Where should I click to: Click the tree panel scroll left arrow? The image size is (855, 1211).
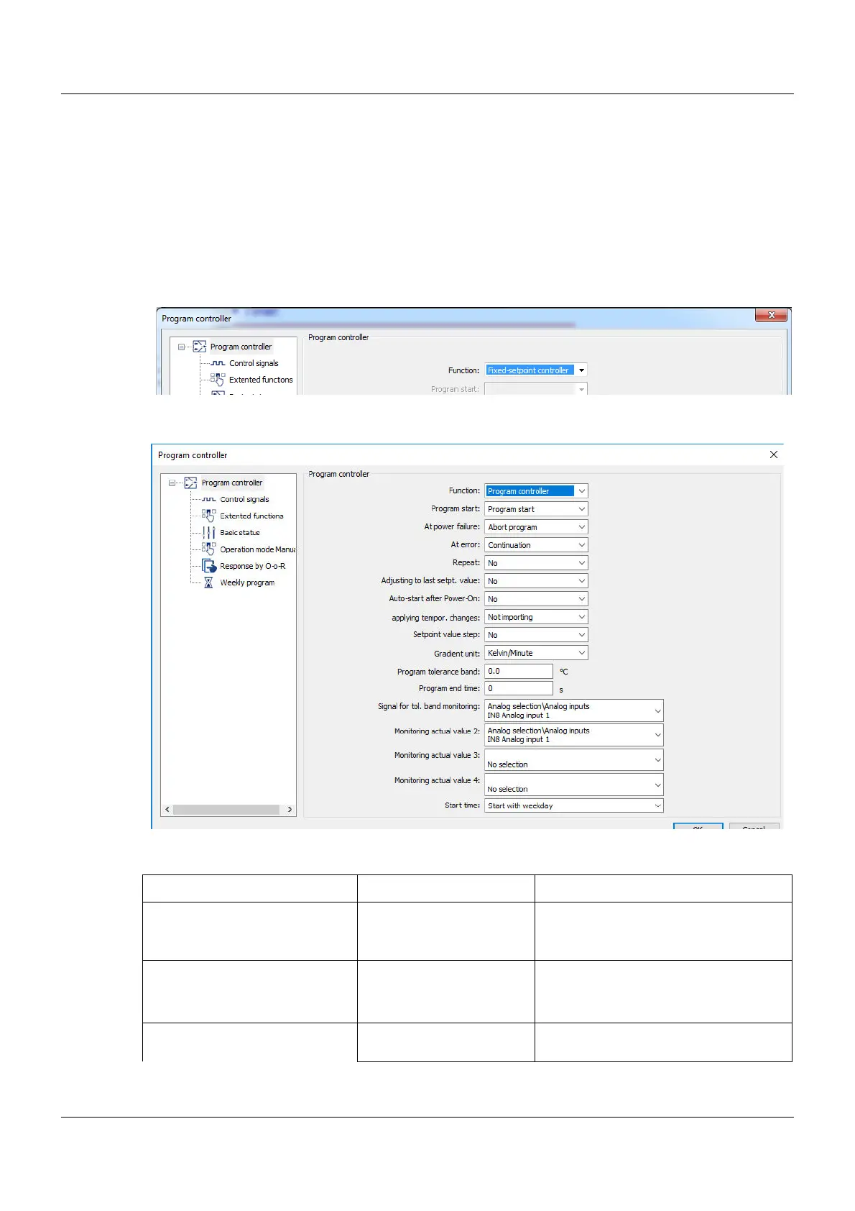coord(167,810)
